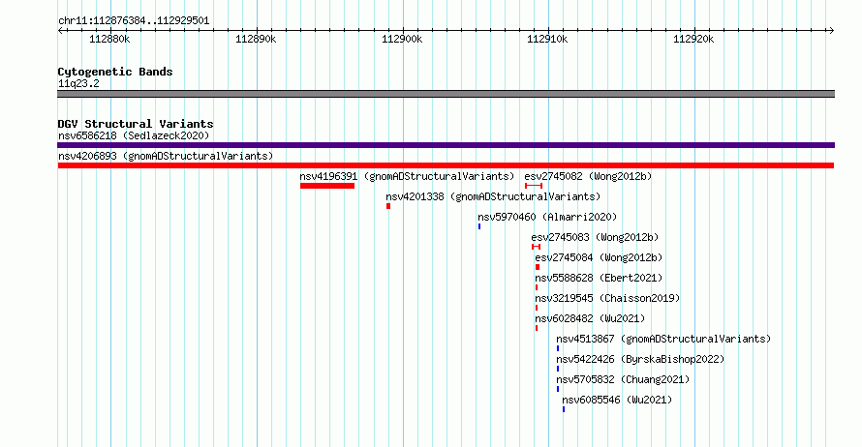Open nsv5970460 (Almarri2020) variant label

click(547, 217)
